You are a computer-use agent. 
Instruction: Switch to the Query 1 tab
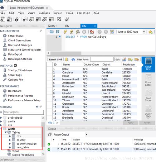coord(53,26)
